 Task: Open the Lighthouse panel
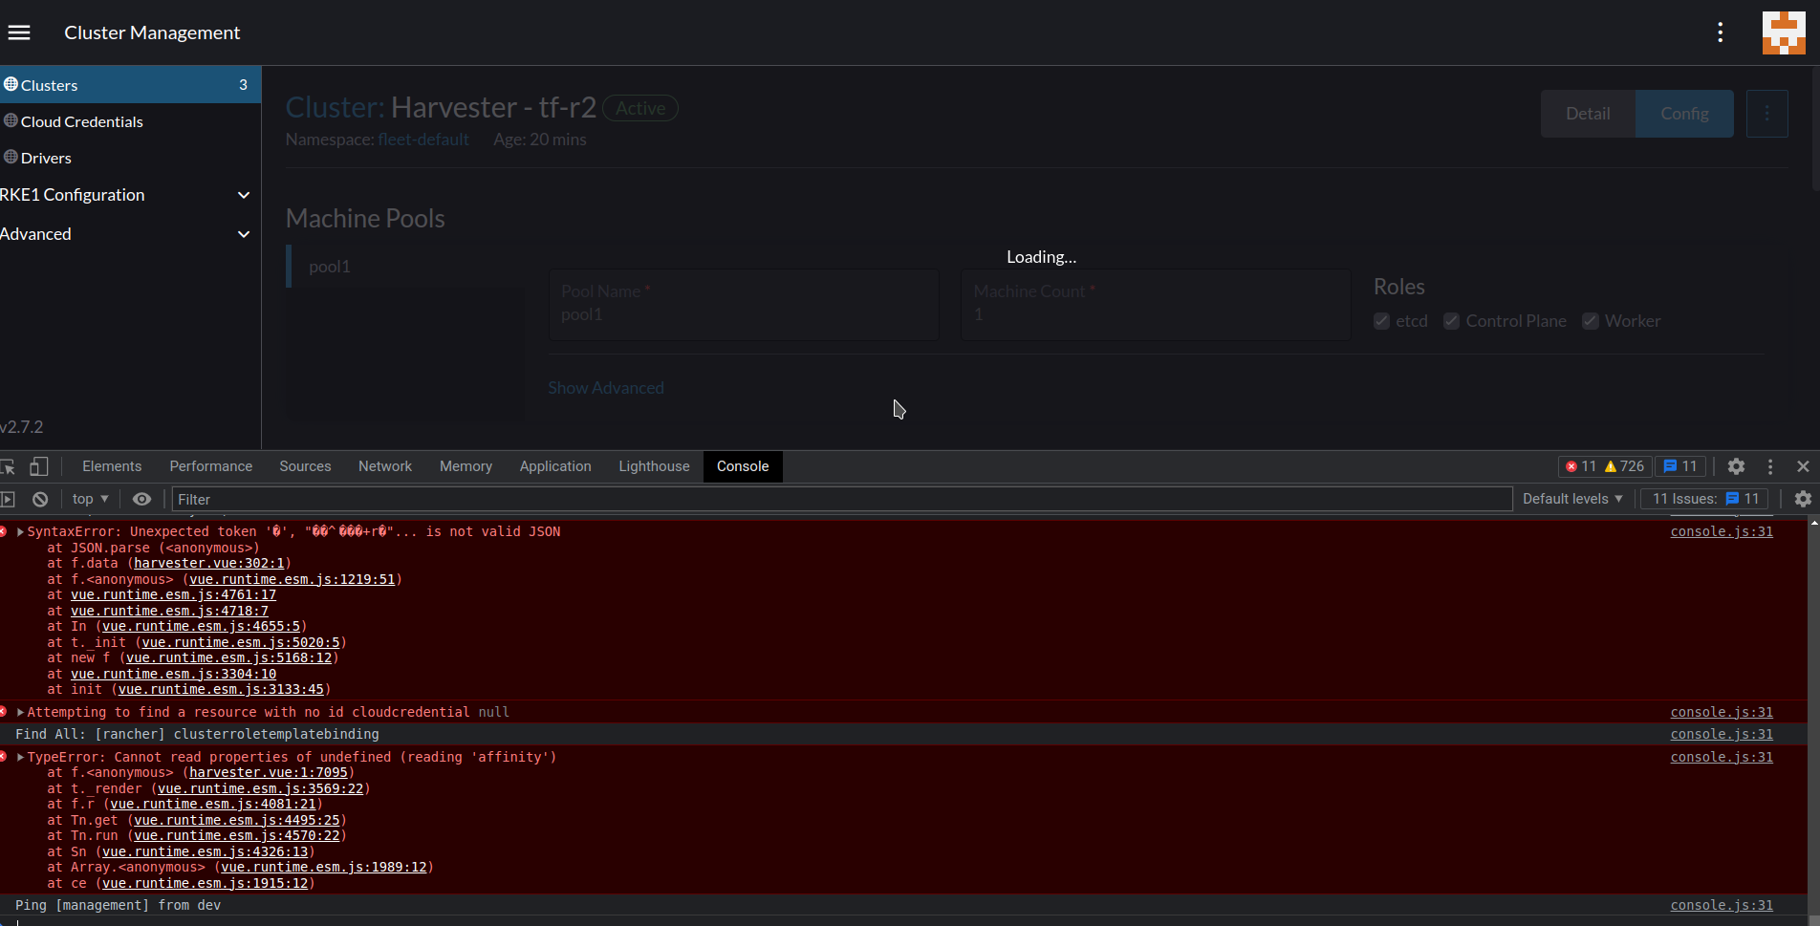tap(654, 466)
